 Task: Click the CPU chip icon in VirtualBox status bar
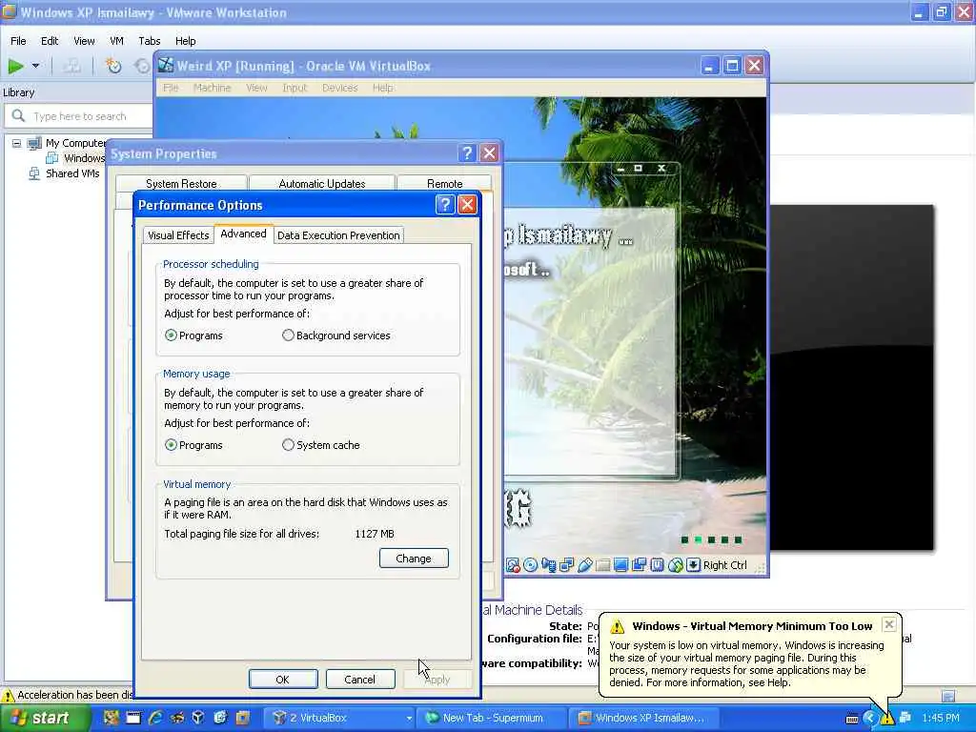[657, 565]
